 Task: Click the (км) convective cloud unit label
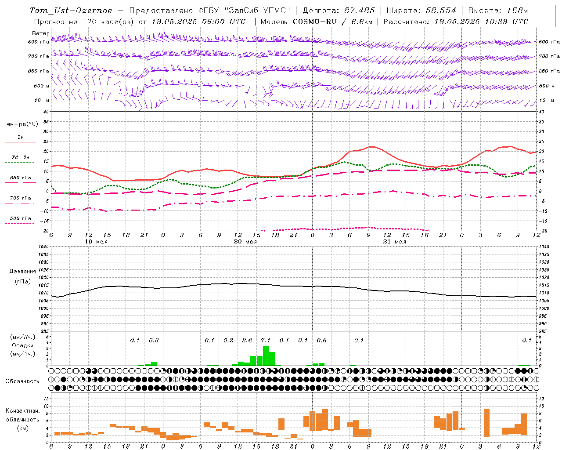[22, 428]
